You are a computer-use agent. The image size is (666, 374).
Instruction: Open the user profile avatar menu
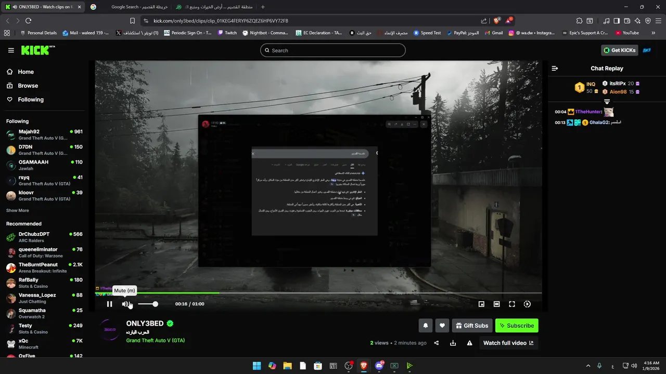coord(647,50)
